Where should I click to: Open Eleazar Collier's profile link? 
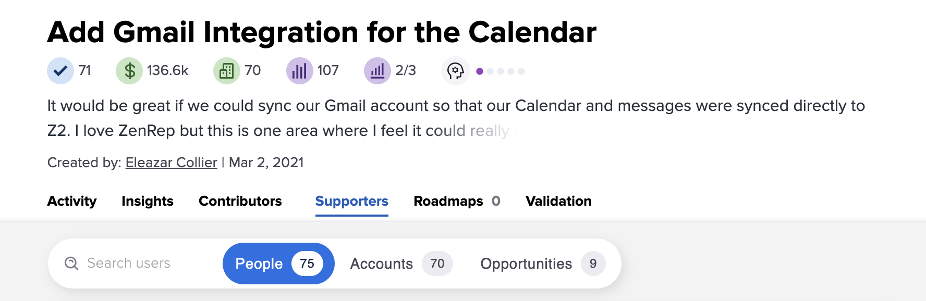coord(171,162)
